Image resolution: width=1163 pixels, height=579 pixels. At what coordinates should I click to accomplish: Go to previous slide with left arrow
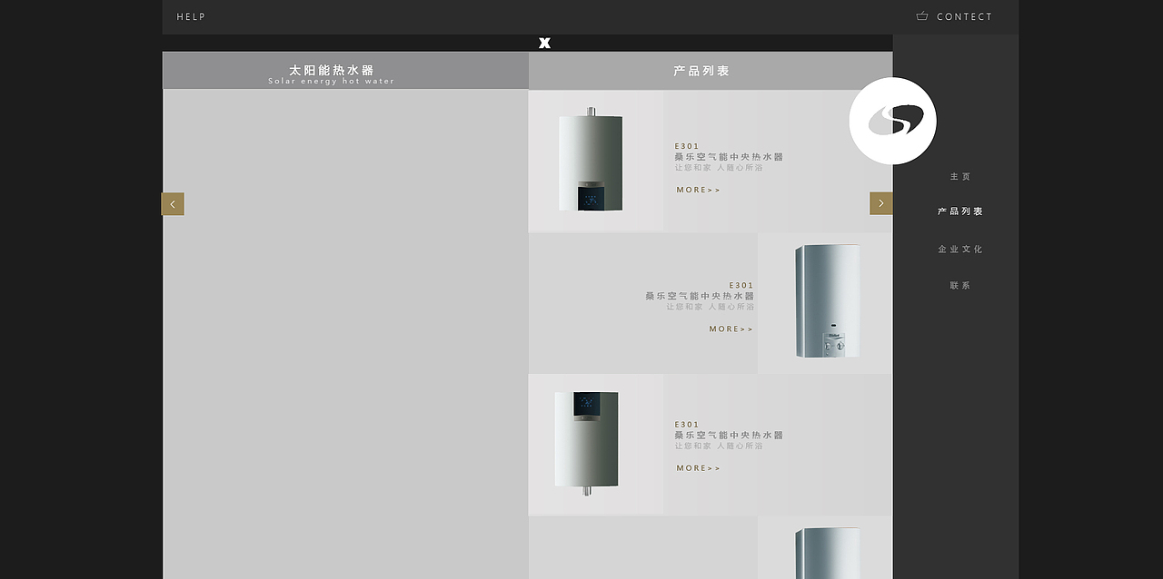point(173,204)
